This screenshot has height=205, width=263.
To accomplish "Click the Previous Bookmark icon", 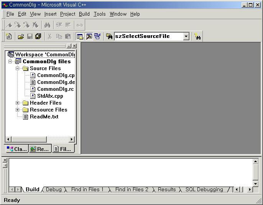I will [x=26, y=25].
